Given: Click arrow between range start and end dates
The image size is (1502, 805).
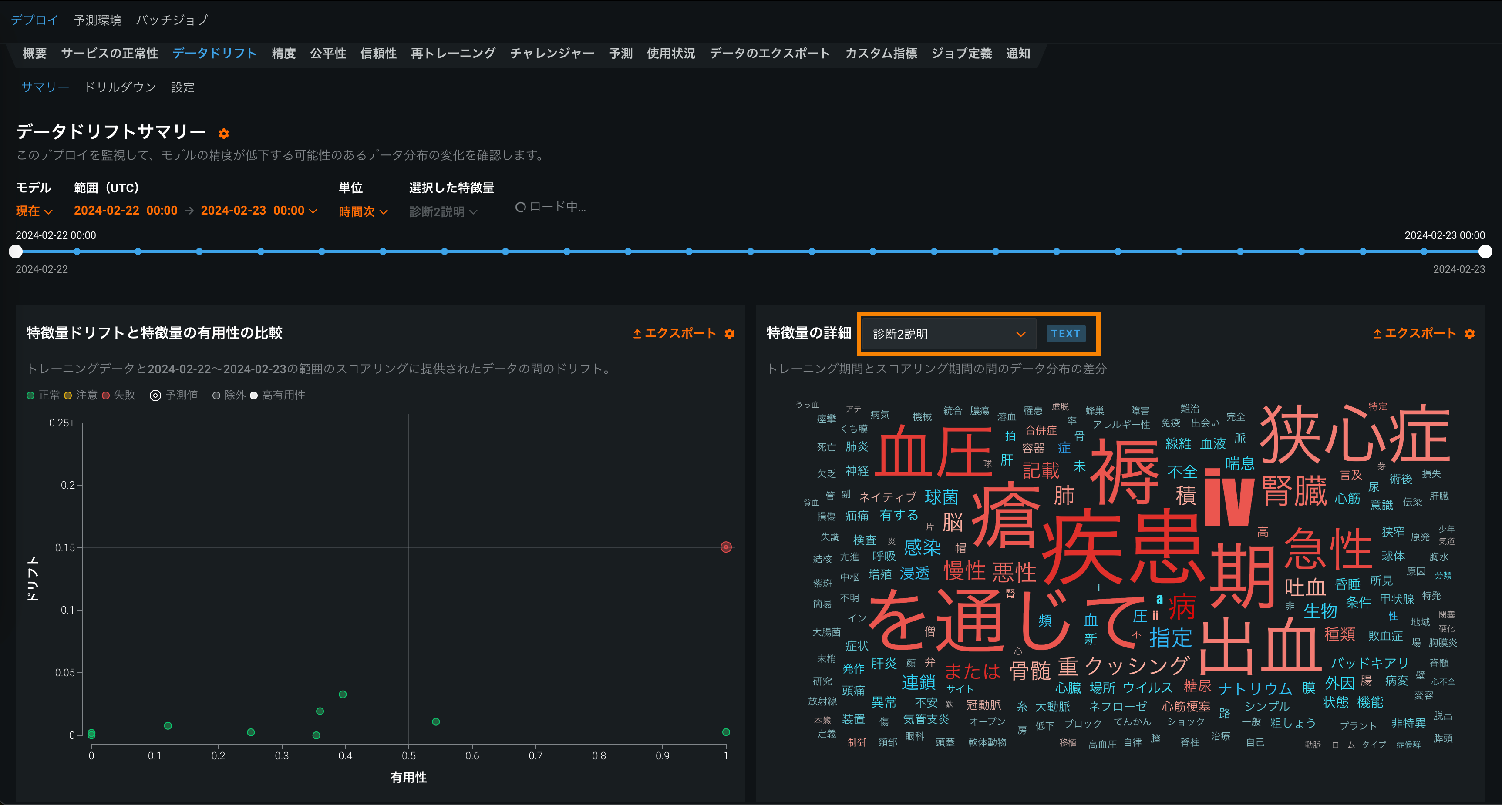Looking at the screenshot, I should point(189,211).
